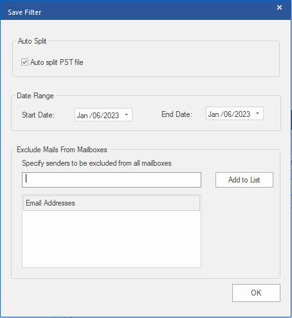This screenshot has height=318, width=292.
Task: Click the empty email addresses list area
Action: pos(111,239)
